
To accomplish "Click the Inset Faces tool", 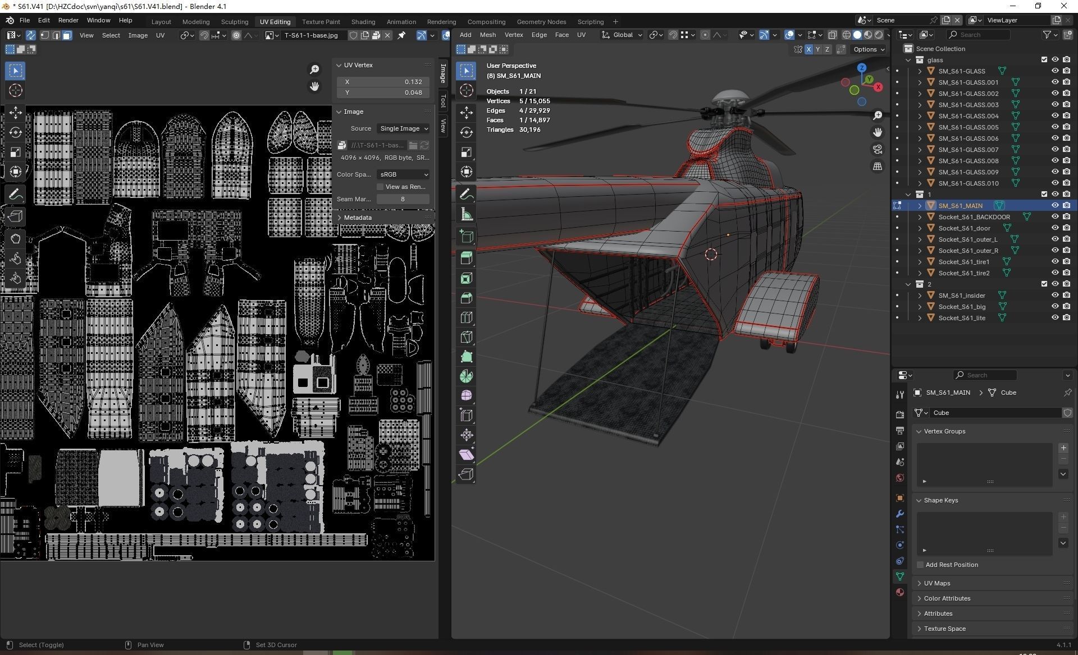I will click(466, 278).
